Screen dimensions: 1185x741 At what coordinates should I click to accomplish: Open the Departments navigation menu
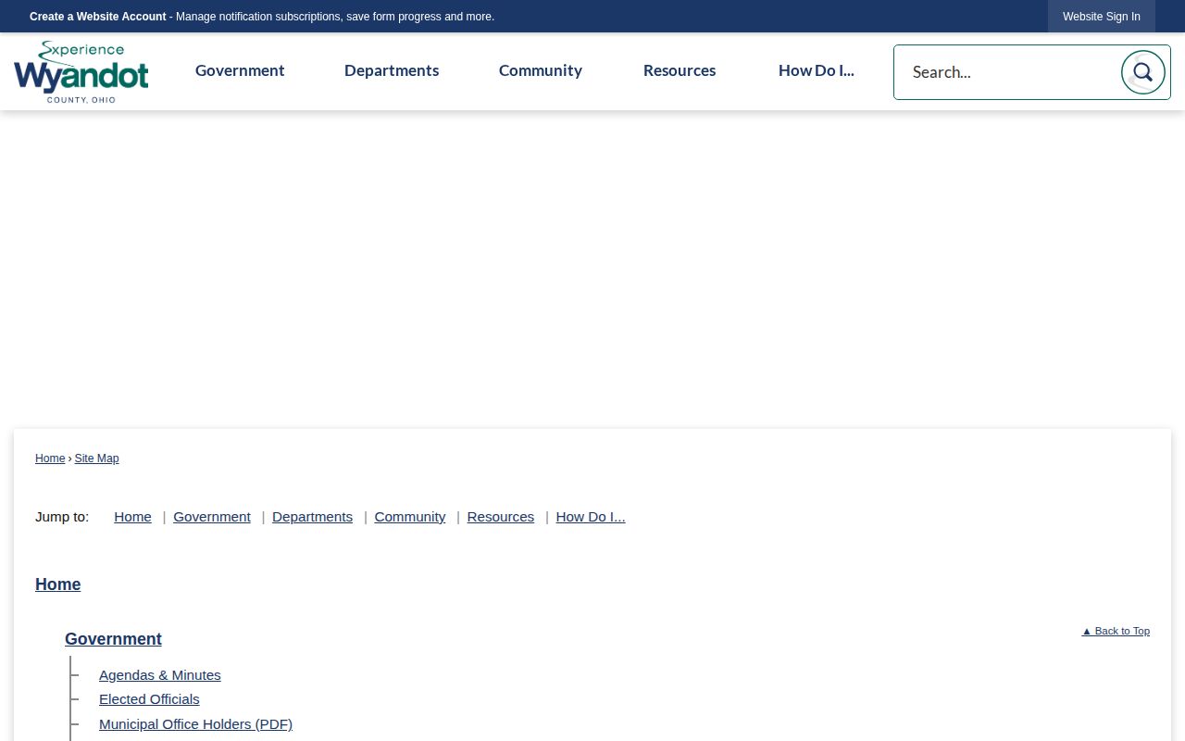pos(392,70)
